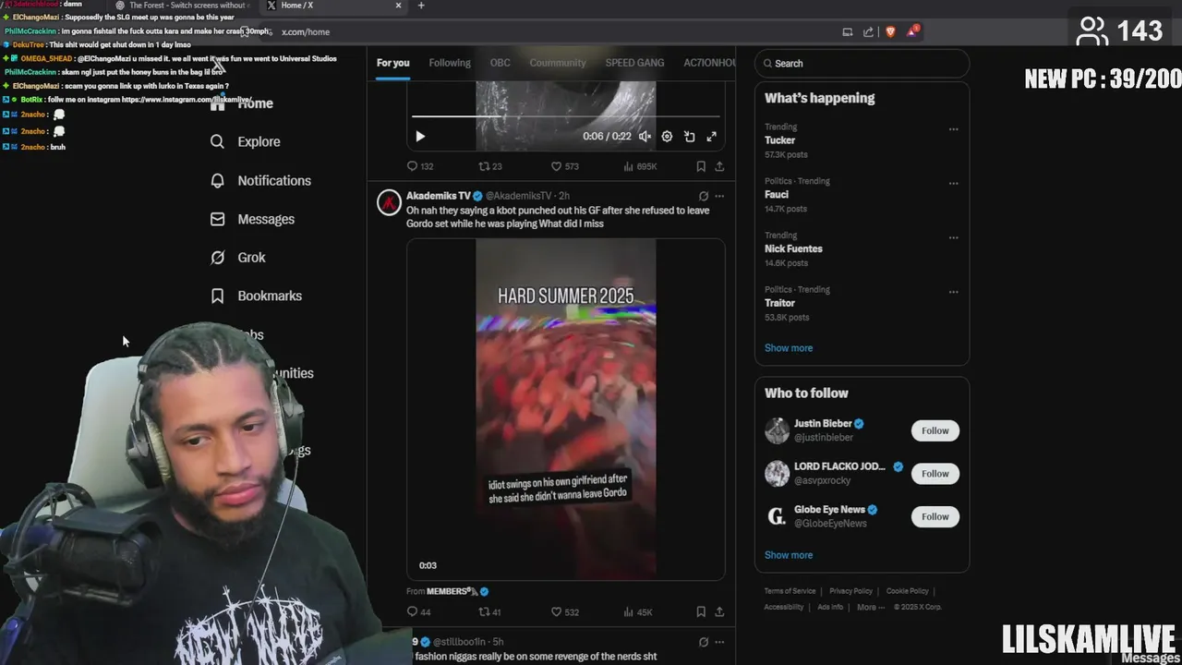Open Nick Fuentes trending topic
Screen dimensions: 1182x665
point(793,248)
